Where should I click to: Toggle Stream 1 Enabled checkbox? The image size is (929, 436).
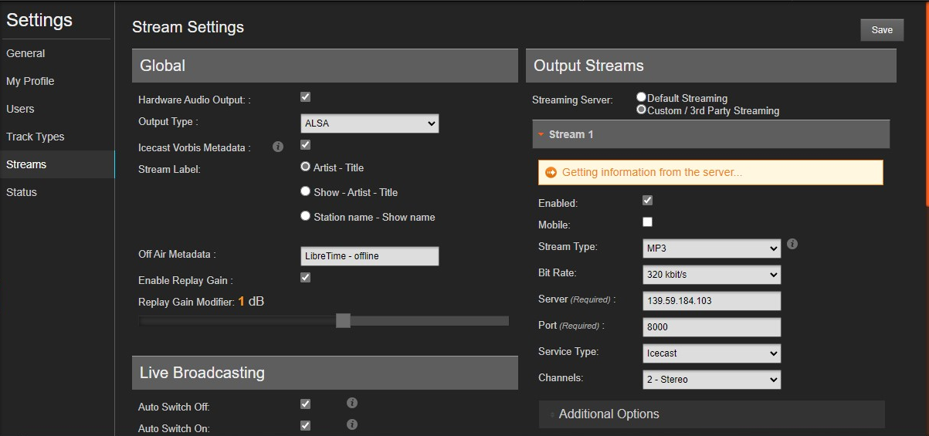[648, 201]
